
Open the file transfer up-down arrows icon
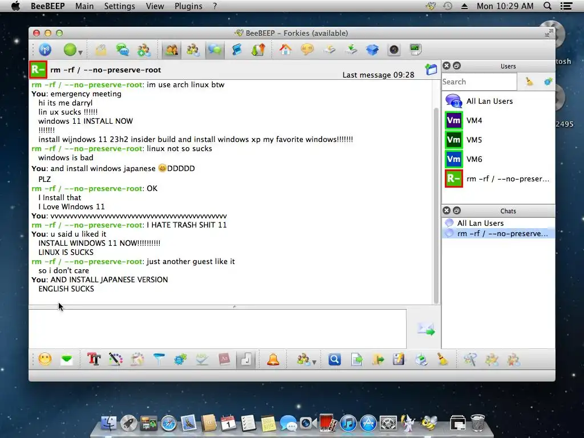pos(258,50)
